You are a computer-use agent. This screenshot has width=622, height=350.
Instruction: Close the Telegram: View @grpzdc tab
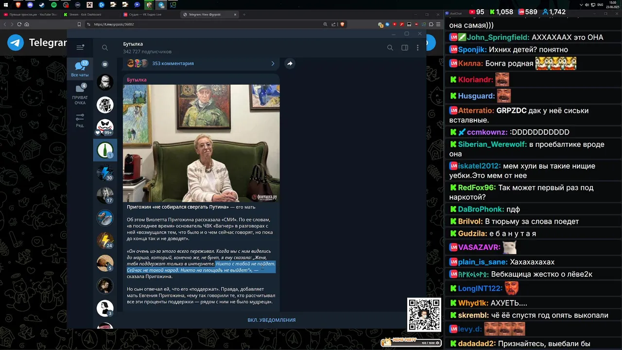235,15
